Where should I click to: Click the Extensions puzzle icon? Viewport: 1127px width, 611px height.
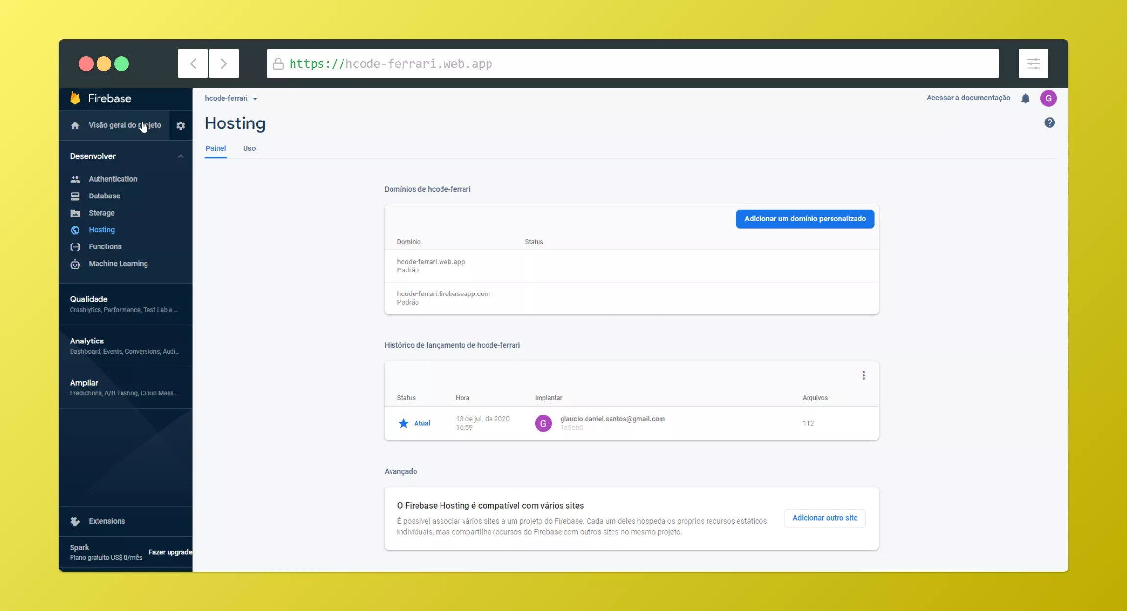click(75, 521)
